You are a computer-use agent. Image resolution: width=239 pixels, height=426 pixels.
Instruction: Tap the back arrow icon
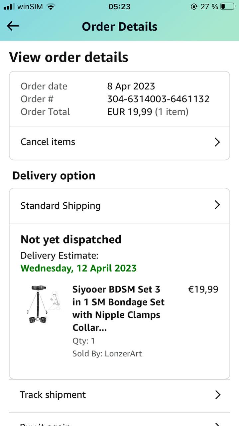pyautogui.click(x=13, y=26)
